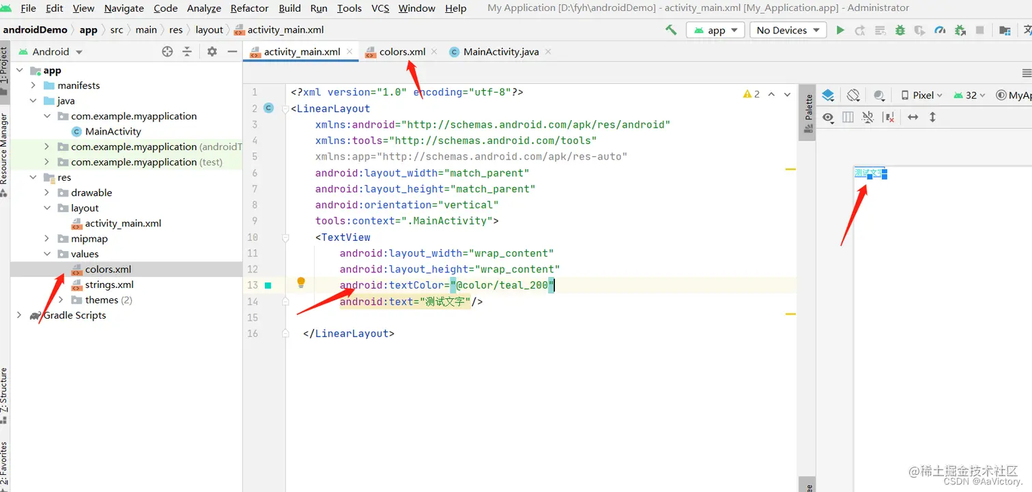Select strings.xml in the project tree
The width and height of the screenshot is (1032, 492).
(x=109, y=285)
